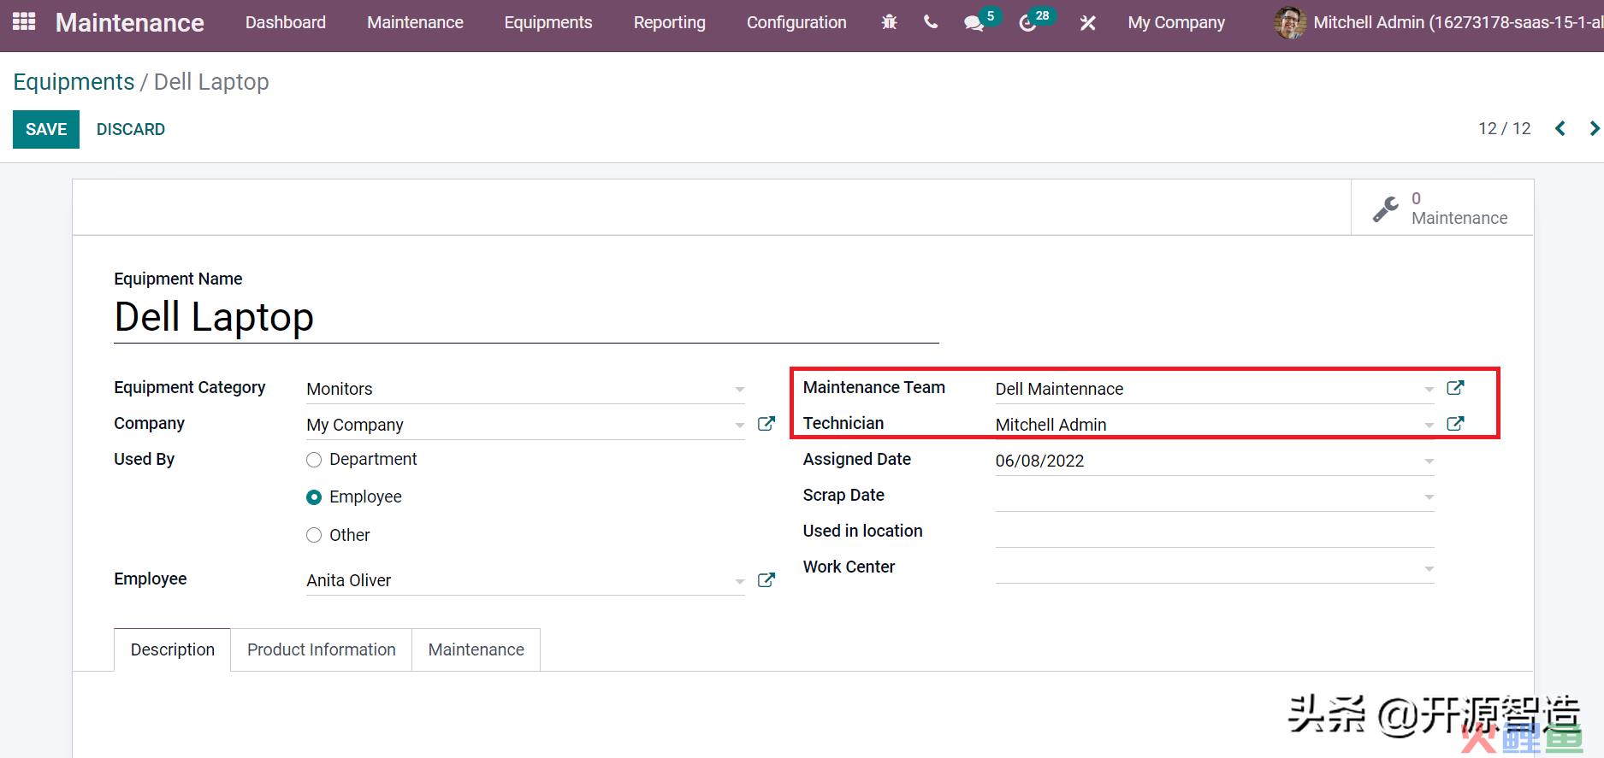Open the Assigned Date picker dropdown
Image resolution: width=1604 pixels, height=758 pixels.
pos(1429,461)
